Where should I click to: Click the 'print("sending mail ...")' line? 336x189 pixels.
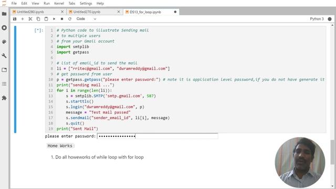(85, 85)
